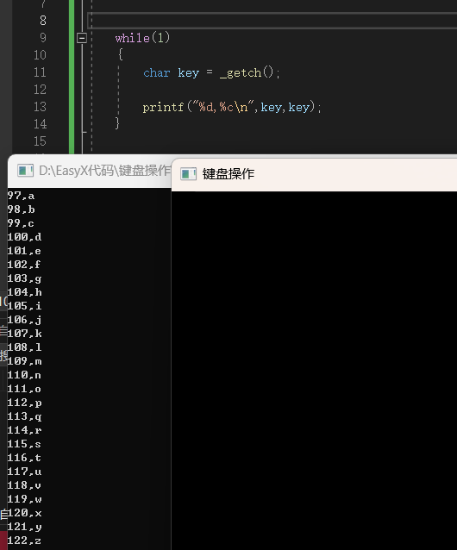Place cursor on the empty line 8

tap(272, 21)
